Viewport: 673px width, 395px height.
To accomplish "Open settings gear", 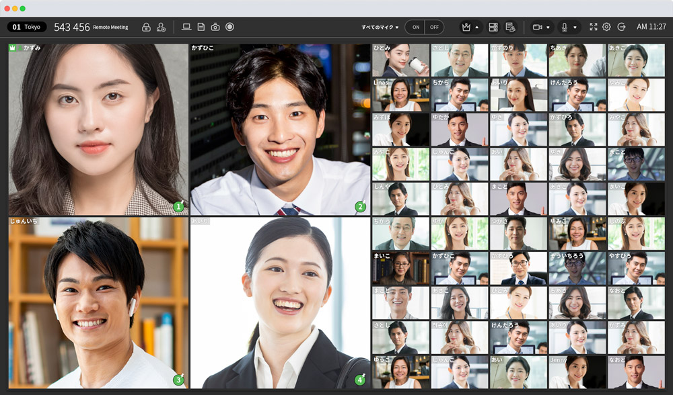I will coord(606,27).
